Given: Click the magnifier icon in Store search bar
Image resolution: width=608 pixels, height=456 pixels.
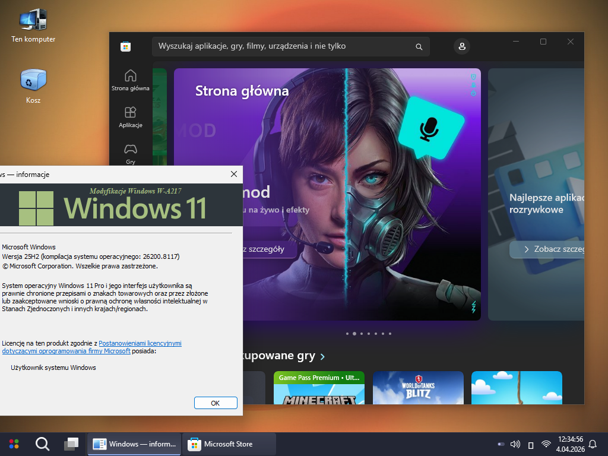Looking at the screenshot, I should (x=419, y=46).
